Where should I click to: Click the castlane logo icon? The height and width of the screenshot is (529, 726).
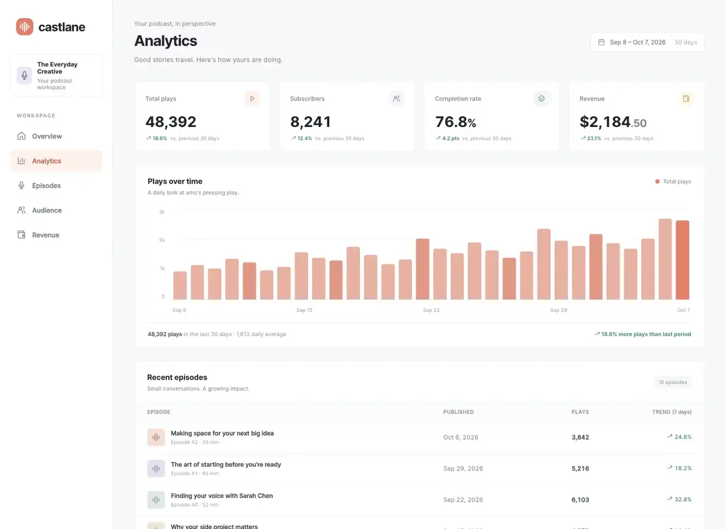coord(25,27)
